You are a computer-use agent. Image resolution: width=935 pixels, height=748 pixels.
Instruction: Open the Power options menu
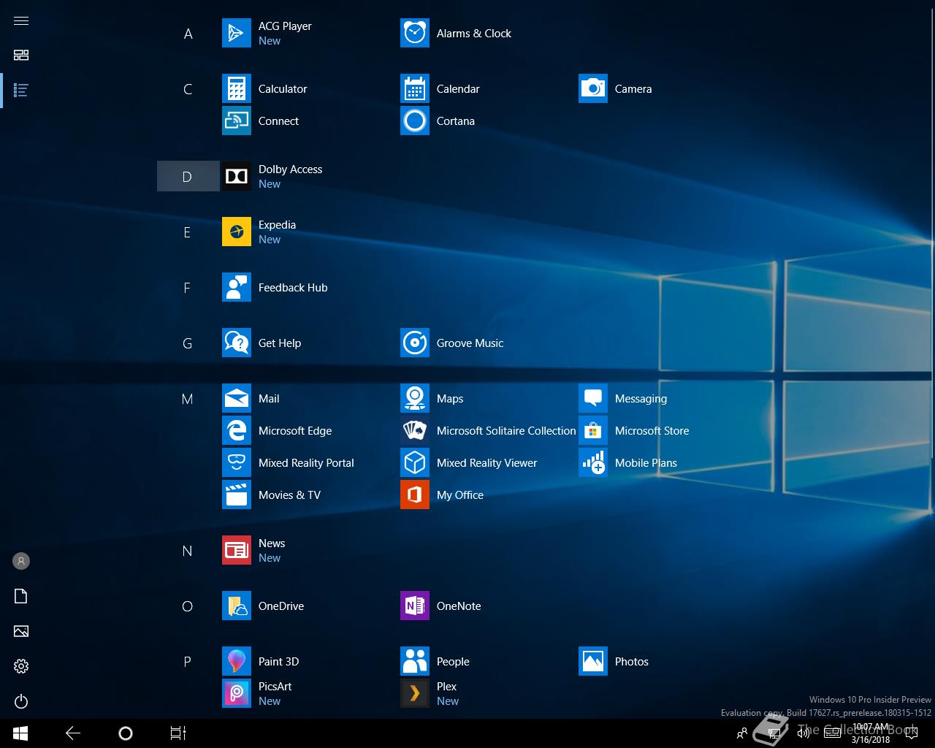[x=21, y=701]
